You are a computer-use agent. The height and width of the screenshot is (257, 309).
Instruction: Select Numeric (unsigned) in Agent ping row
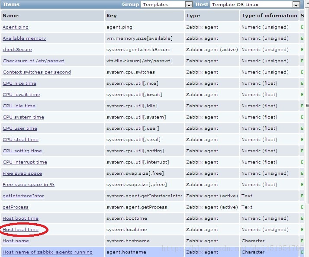(x=265, y=27)
